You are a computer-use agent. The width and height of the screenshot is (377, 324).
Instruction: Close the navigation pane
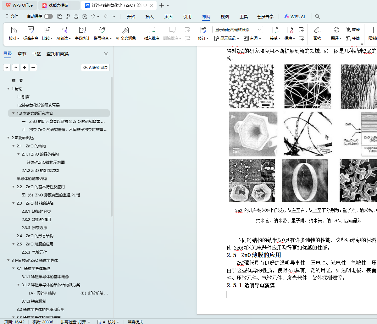coord(106,54)
